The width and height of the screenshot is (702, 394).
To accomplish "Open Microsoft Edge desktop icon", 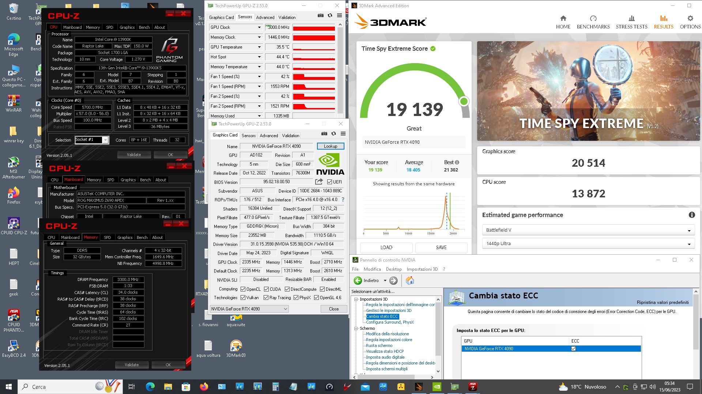I will click(14, 45).
